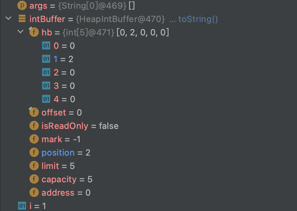
Task: Click the primitive icon beside variable i
Action: point(22,206)
